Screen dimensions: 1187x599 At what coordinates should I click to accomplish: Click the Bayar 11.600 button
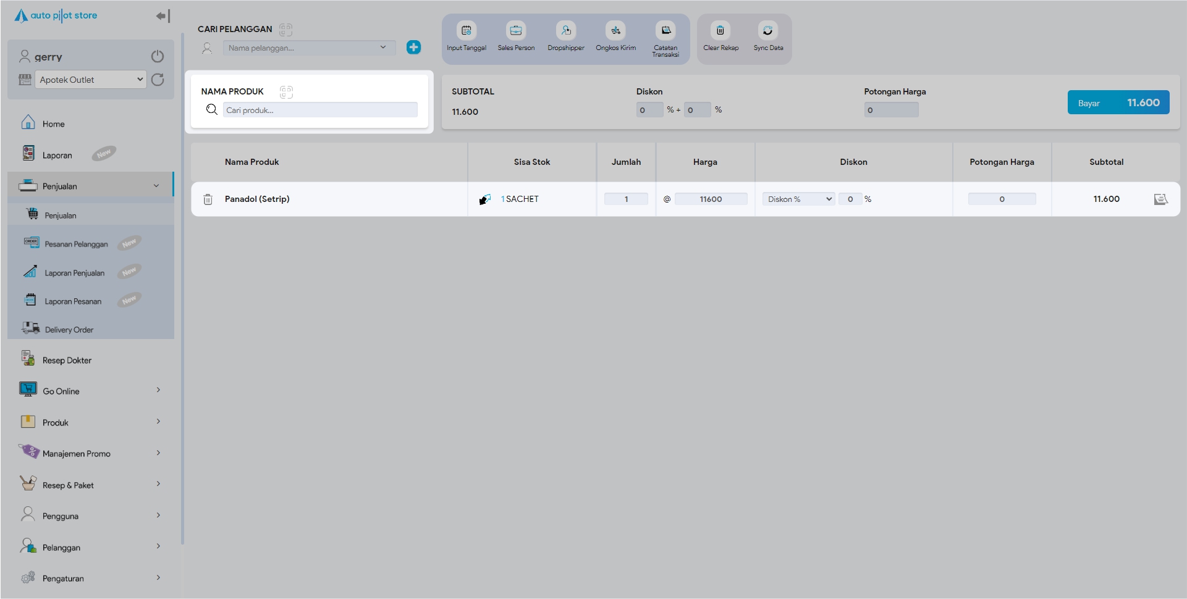click(1118, 103)
